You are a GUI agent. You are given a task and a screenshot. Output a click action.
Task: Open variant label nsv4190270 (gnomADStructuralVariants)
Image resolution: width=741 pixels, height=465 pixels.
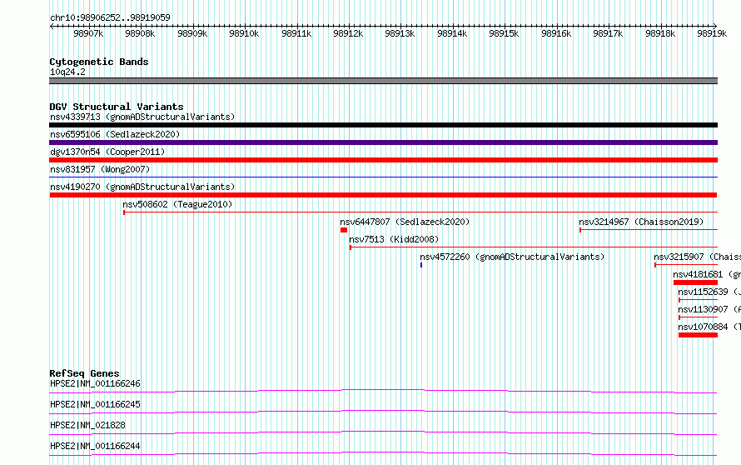142,187
